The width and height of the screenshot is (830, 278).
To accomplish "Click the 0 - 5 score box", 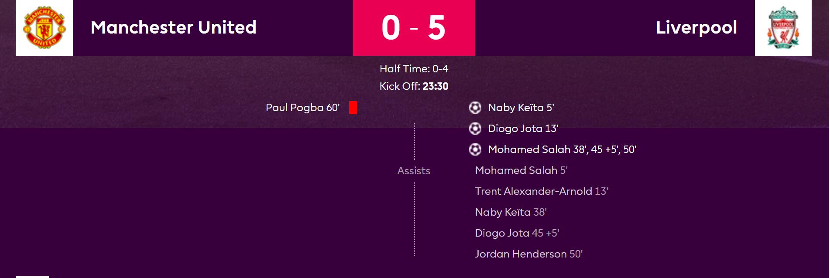I will tap(414, 28).
